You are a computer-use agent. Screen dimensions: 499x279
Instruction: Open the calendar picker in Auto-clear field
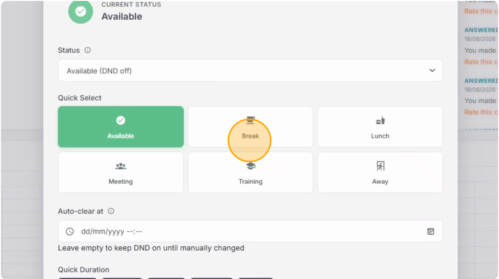(x=430, y=231)
